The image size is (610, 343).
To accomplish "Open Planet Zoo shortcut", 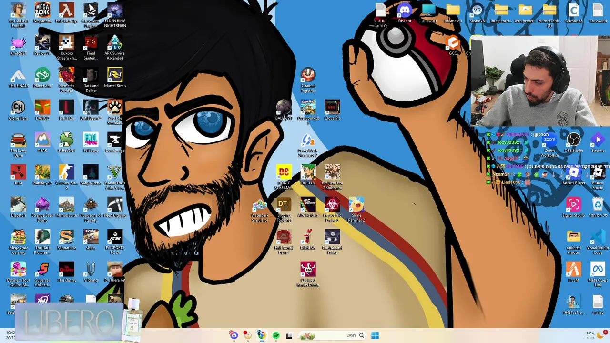I will (x=42, y=78).
